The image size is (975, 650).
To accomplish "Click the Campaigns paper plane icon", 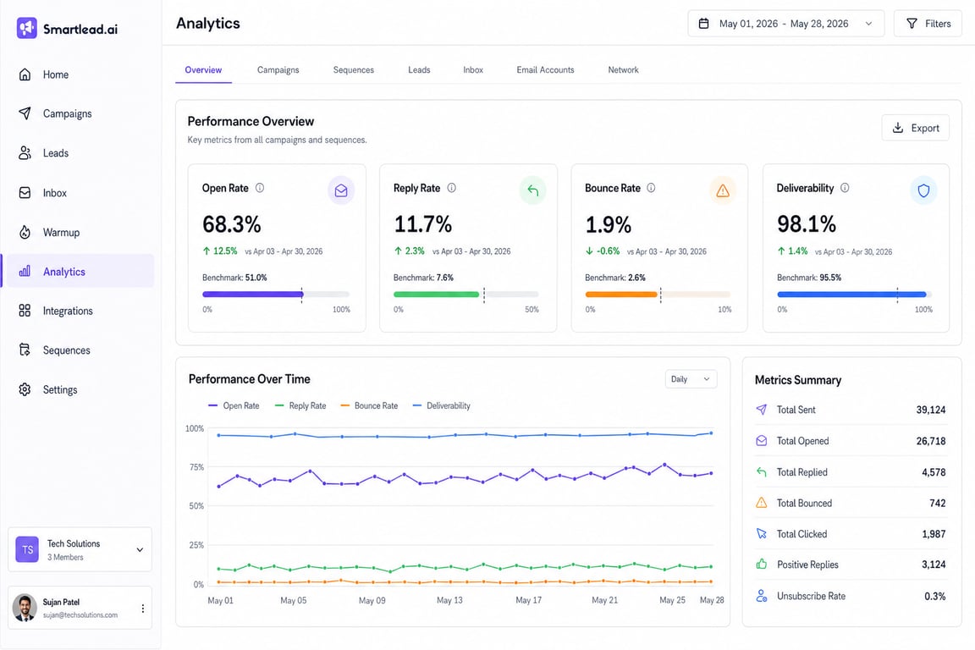I will click(x=25, y=113).
